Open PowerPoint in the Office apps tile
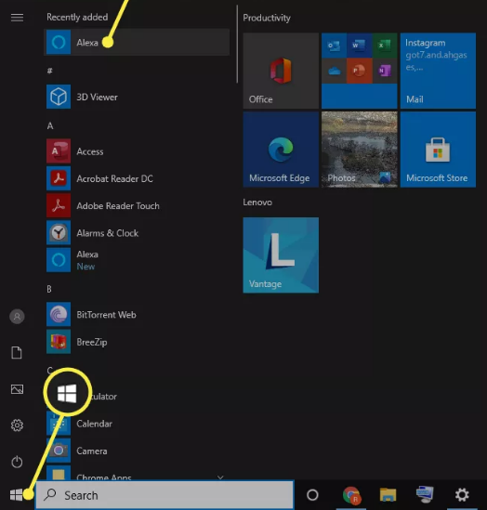 [x=359, y=71]
